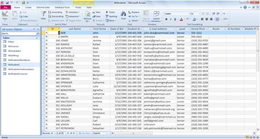Open tblStudentsCourses table
Viewport: 260px width, 139px height.
click(18, 74)
